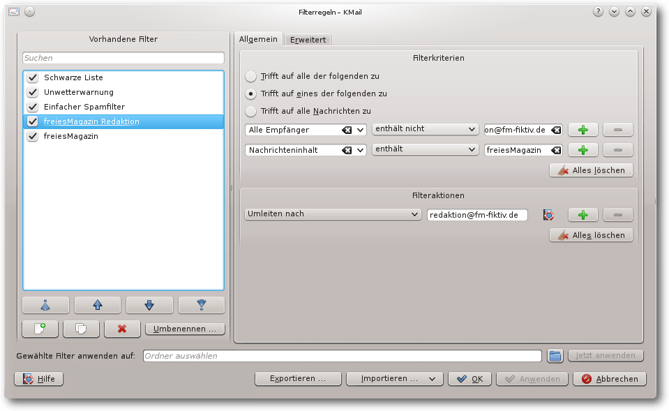Click the Ordner auswählen field
Image resolution: width=669 pixels, height=411 pixels.
coord(343,356)
